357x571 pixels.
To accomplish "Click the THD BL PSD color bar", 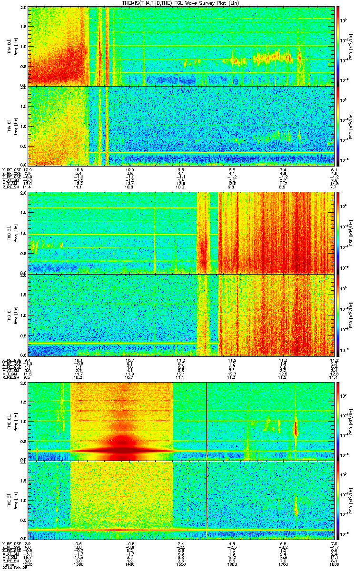I will point(338,233).
